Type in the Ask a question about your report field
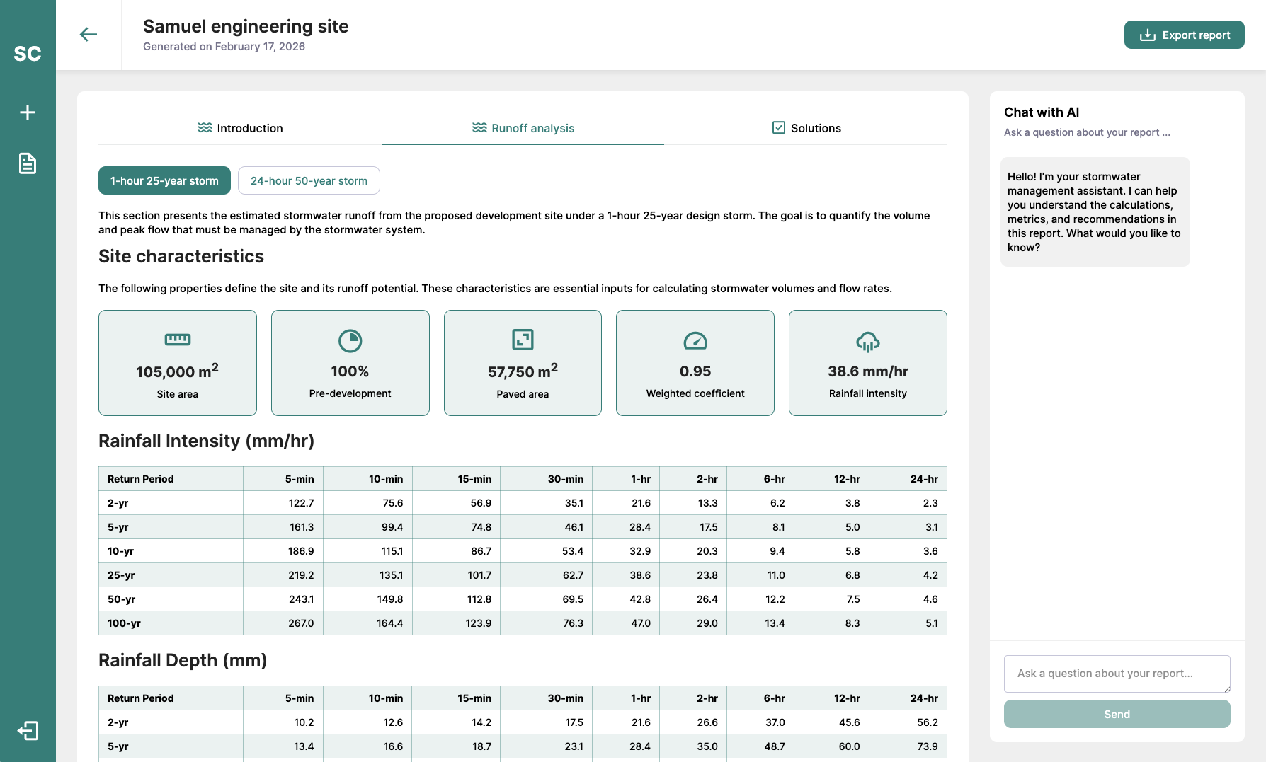This screenshot has width=1266, height=762. 1116,673
